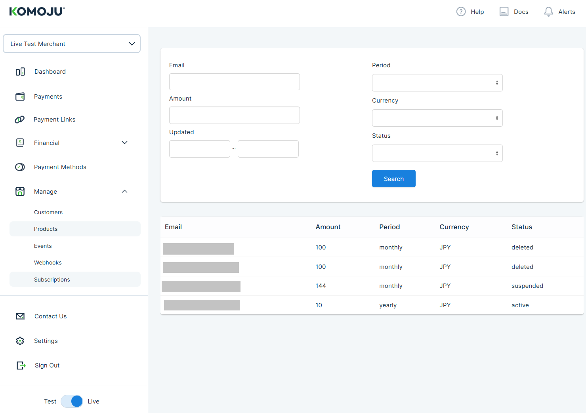This screenshot has height=413, width=586.
Task: Click the Payment Links chain icon
Action: 19,120
